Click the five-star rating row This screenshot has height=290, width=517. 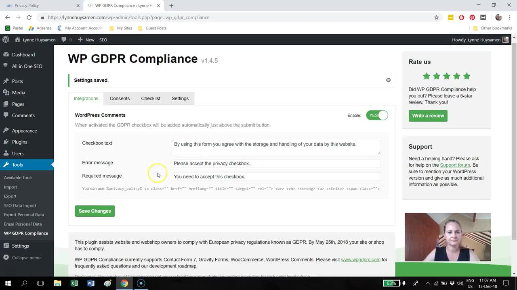point(446,76)
